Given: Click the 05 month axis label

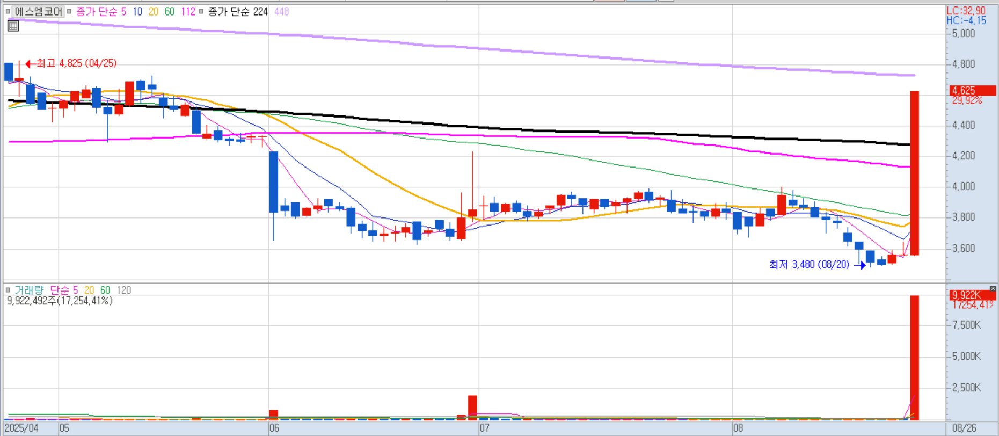Looking at the screenshot, I should pyautogui.click(x=64, y=428).
